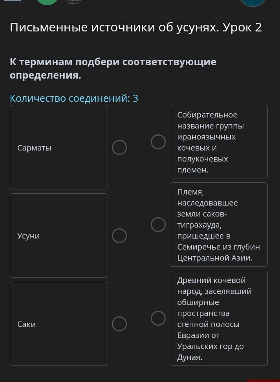Click the Усуни term card

click(x=59, y=235)
